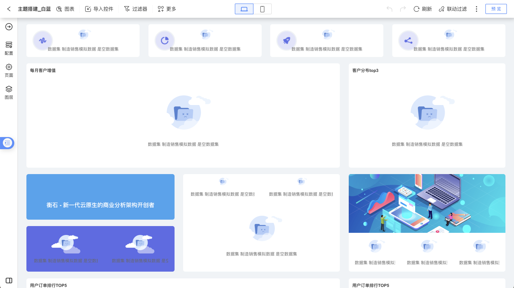Click 导入控件 import widget button
514x288 pixels.
pos(99,9)
